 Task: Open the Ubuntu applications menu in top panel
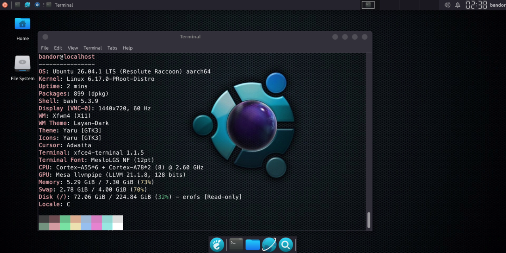point(5,5)
